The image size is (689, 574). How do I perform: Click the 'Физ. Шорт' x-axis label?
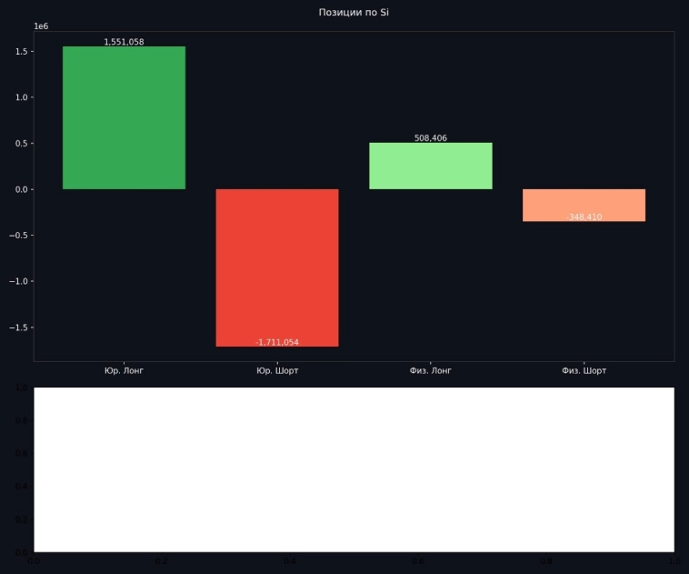click(x=584, y=371)
